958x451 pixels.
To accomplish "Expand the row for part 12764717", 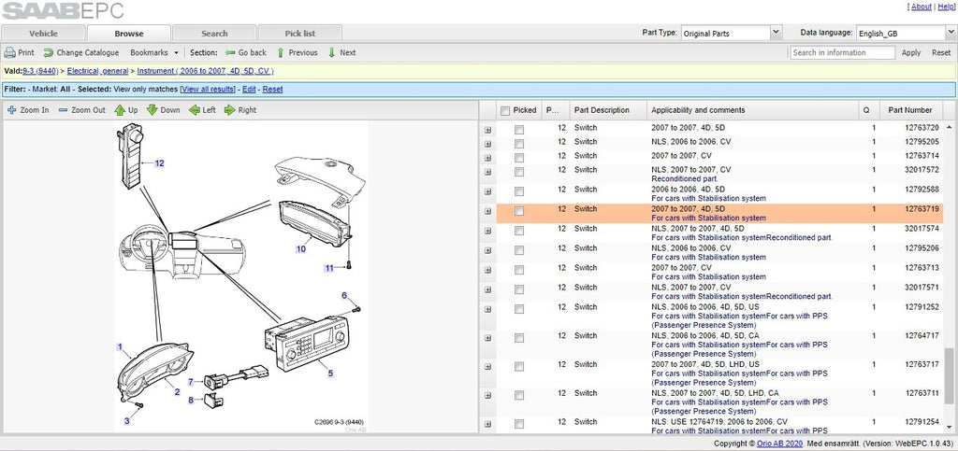I will pyautogui.click(x=487, y=338).
